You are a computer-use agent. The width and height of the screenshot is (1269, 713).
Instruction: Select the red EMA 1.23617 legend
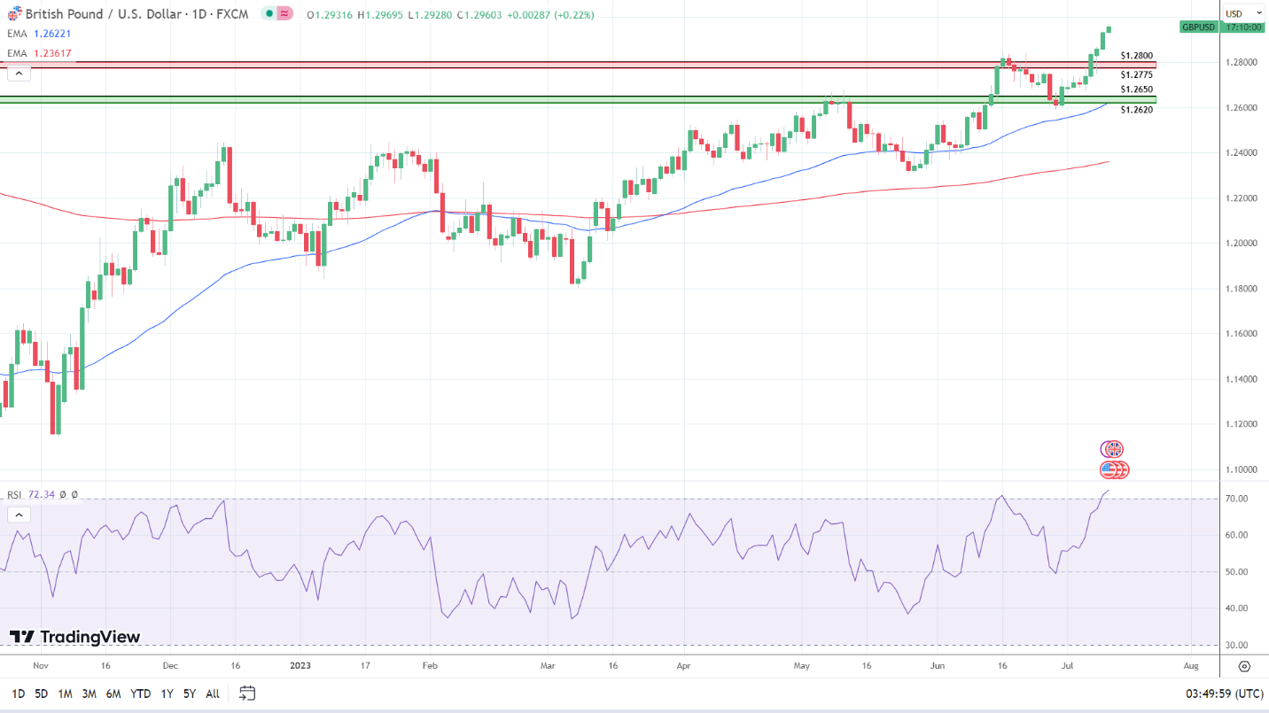point(39,53)
